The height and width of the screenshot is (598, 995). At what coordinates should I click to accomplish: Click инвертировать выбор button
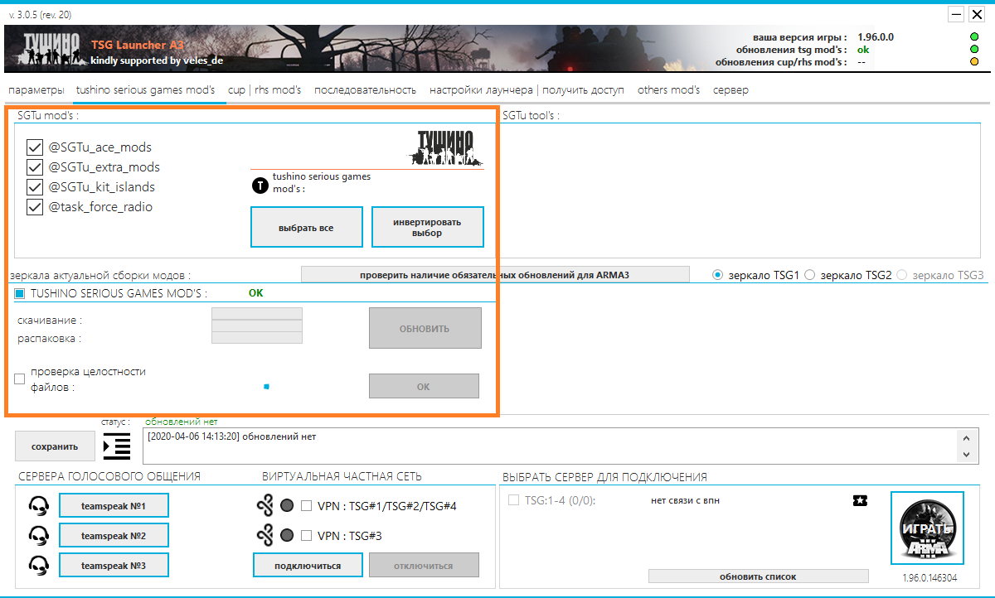(427, 227)
